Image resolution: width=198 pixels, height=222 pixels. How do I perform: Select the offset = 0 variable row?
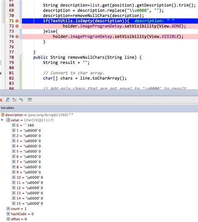pyautogui.click(x=17, y=219)
